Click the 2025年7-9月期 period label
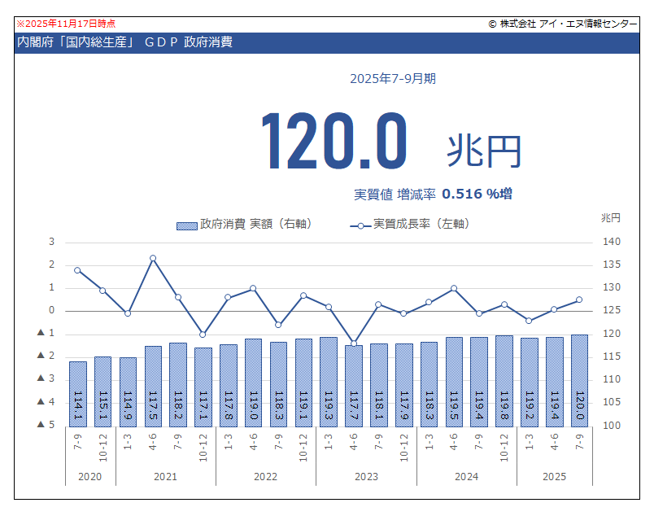 (x=393, y=79)
